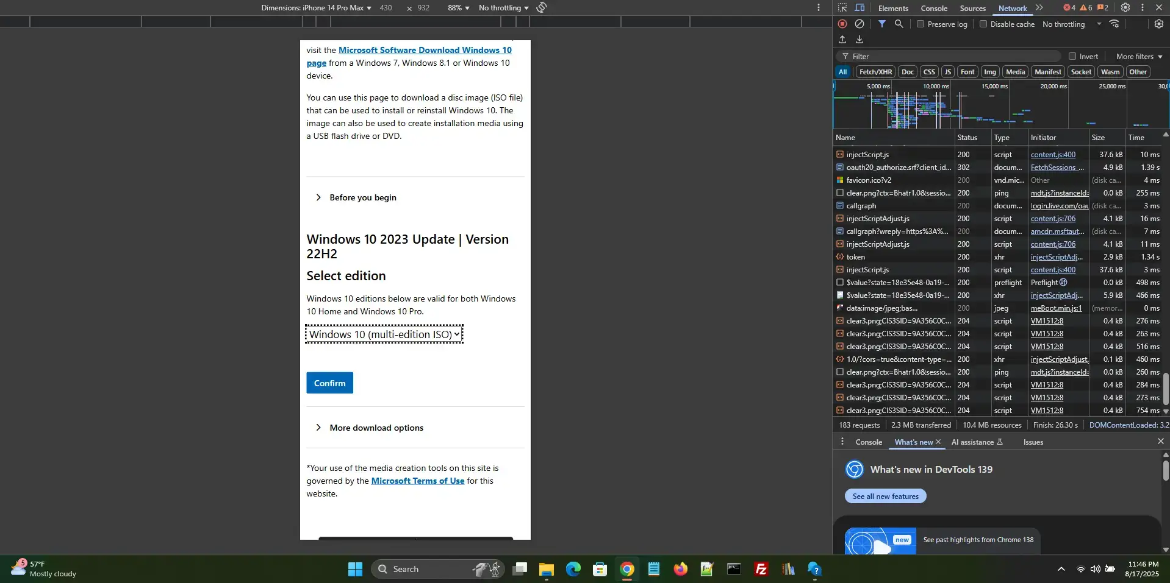
Task: Enable Disable cache checkbox
Action: [983, 24]
